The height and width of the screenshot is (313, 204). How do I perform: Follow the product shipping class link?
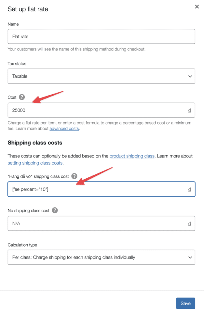point(132,156)
